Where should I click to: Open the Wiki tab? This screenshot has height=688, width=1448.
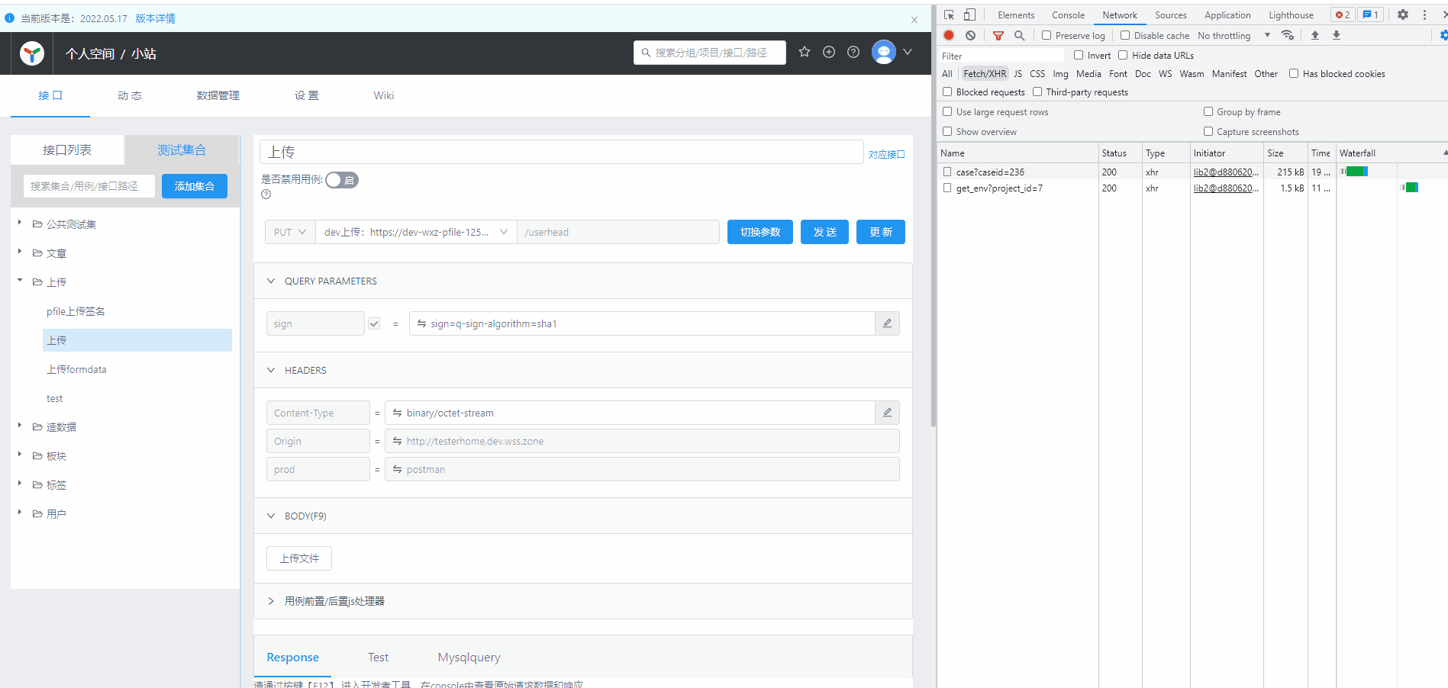(x=384, y=95)
